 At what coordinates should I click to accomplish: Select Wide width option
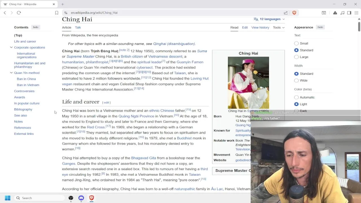[296, 80]
